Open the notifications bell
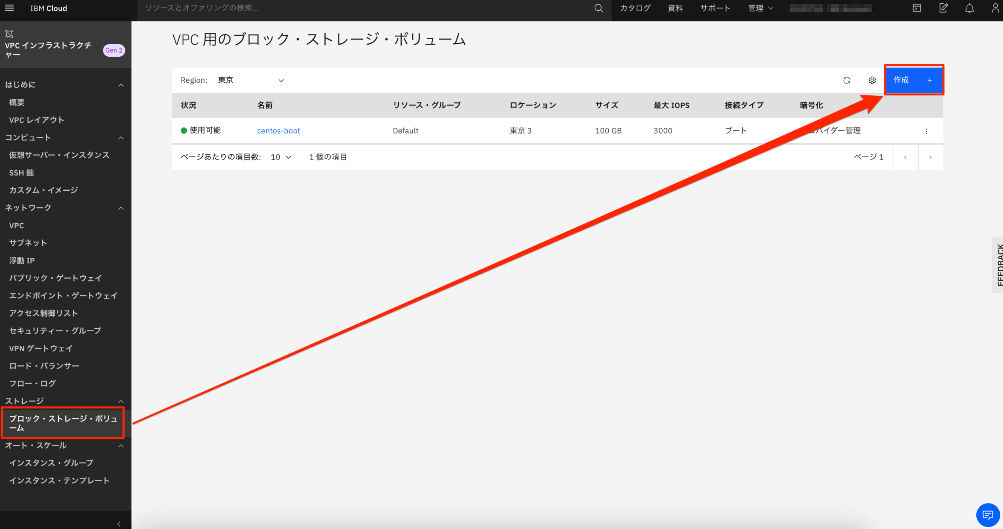 click(970, 8)
